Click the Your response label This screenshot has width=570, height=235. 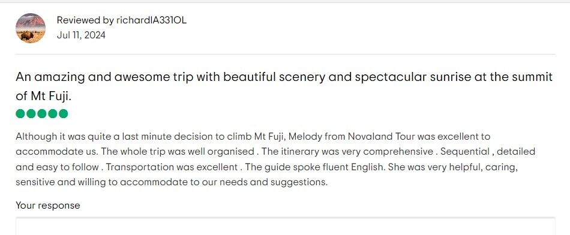(47, 206)
